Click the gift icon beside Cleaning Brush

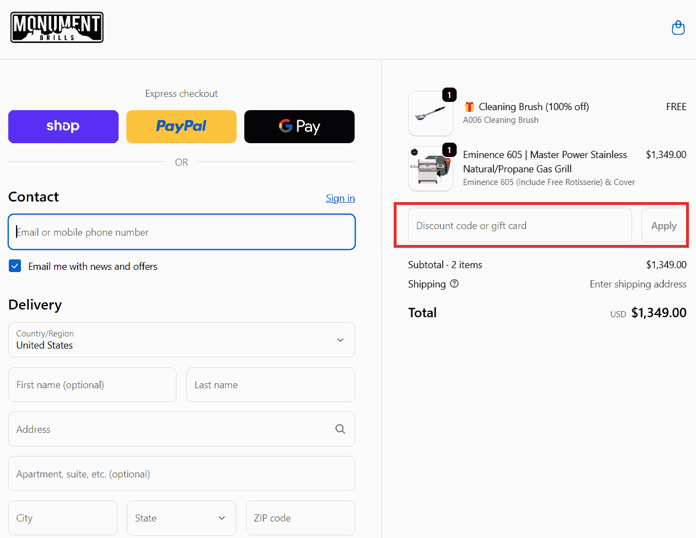pyautogui.click(x=469, y=107)
